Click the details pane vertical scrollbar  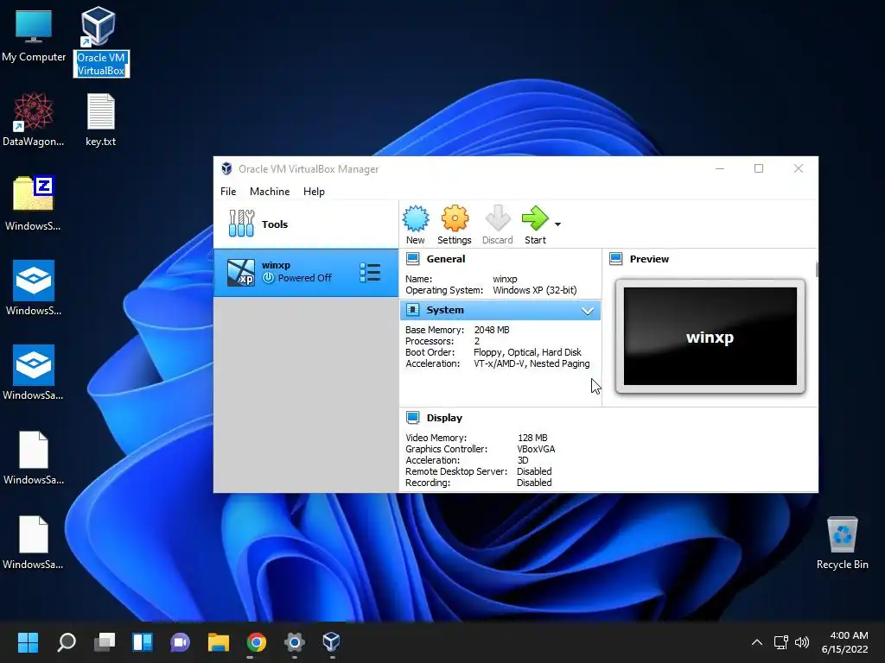click(816, 269)
